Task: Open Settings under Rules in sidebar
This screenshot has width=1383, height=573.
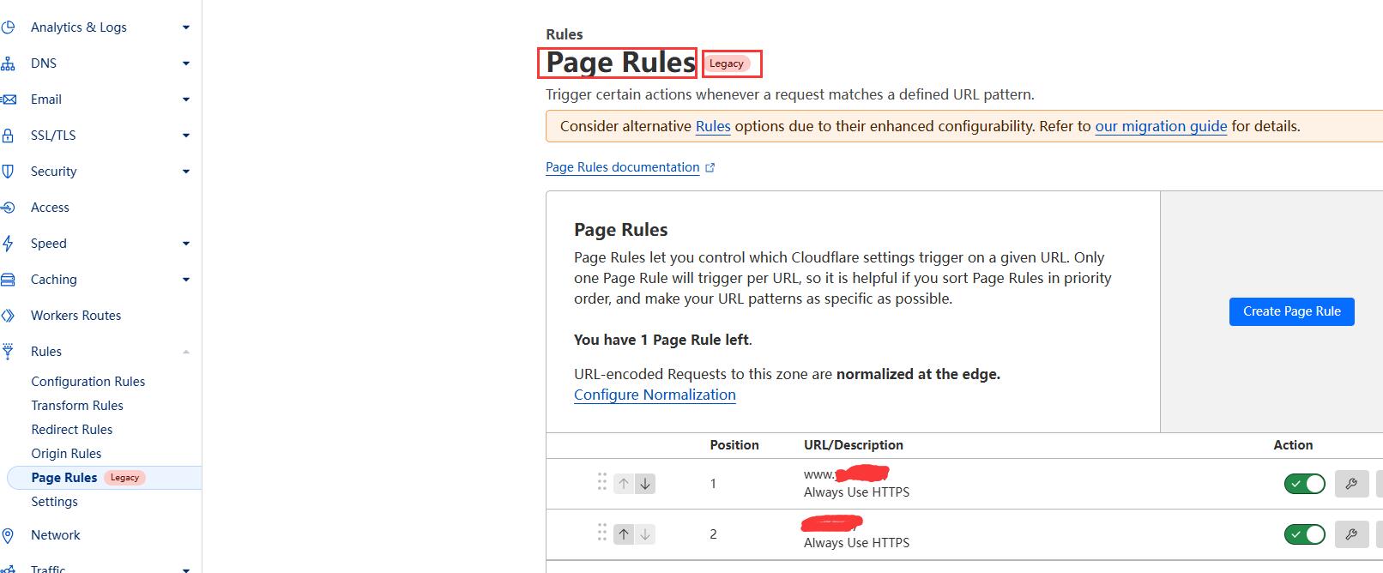Action: pos(54,502)
